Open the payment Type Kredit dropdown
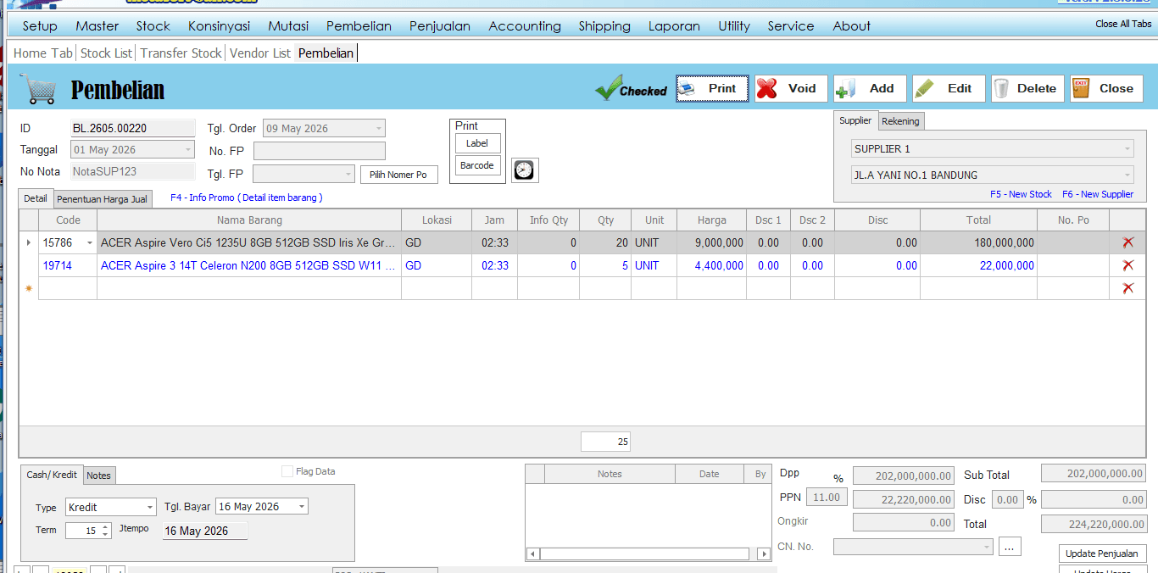 (x=150, y=507)
